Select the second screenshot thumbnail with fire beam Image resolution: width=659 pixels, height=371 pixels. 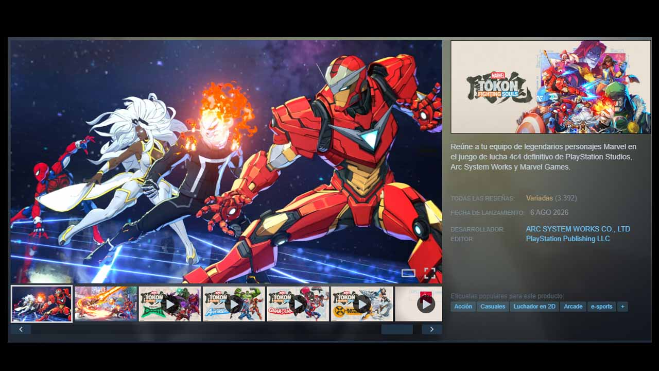click(106, 304)
